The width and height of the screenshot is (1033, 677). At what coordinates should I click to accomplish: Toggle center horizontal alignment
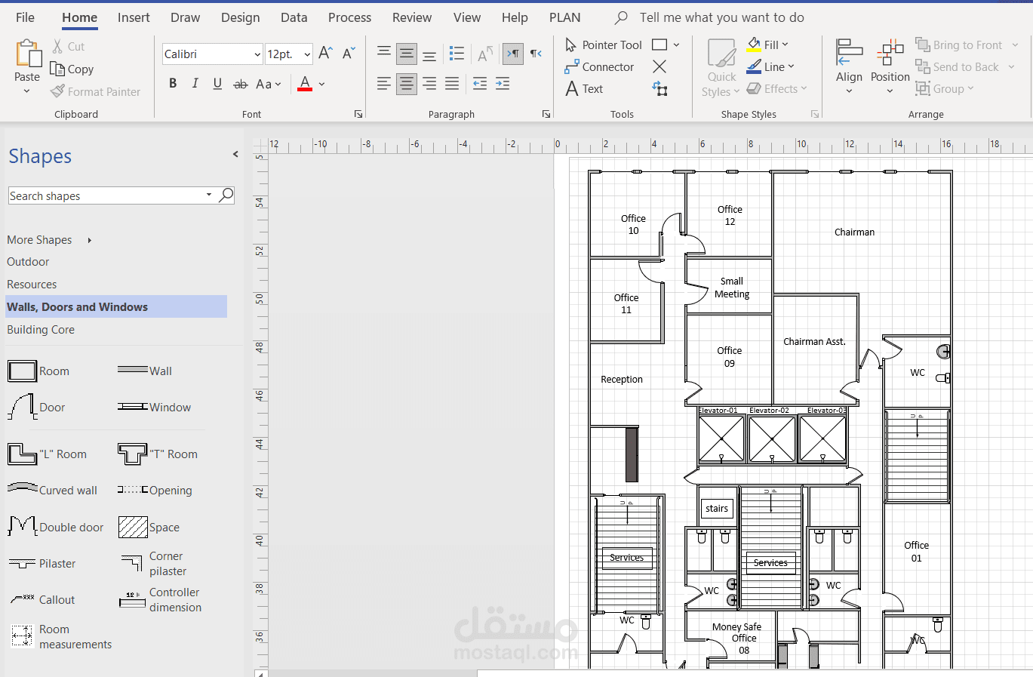(407, 84)
